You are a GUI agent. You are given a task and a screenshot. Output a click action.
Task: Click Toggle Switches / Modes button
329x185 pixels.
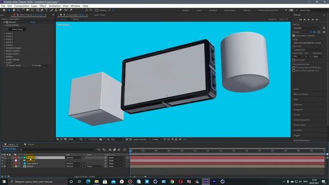click(84, 177)
